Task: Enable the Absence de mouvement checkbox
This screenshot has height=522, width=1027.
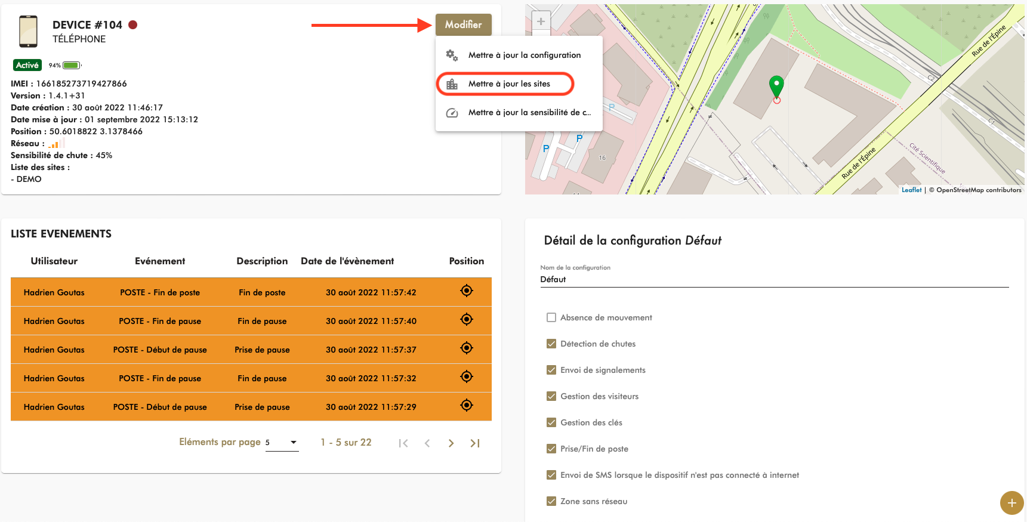Action: click(551, 317)
